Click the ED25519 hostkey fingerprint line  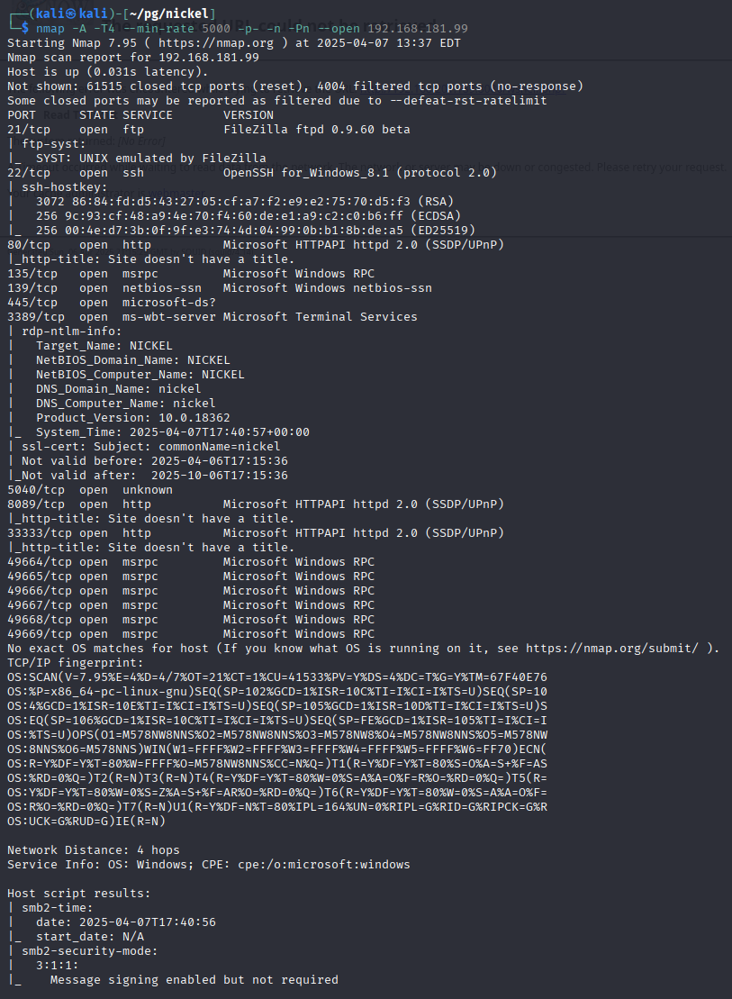click(x=256, y=230)
